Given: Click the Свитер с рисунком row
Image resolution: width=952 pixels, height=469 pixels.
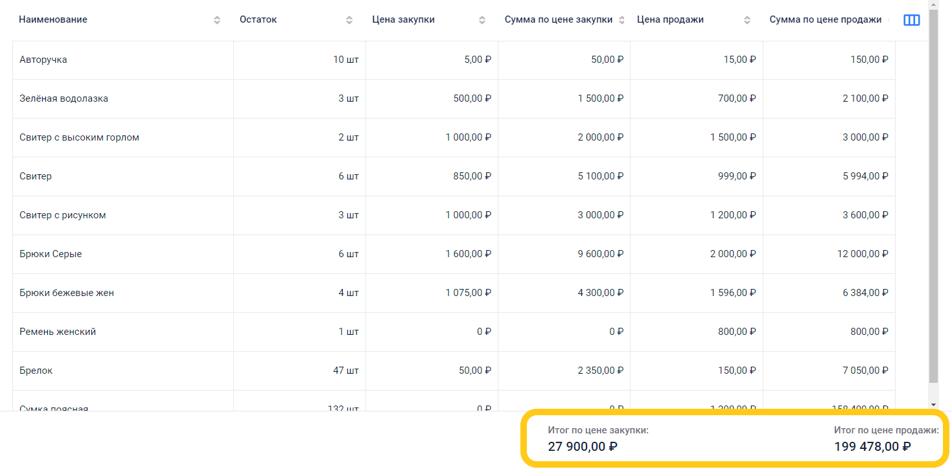Looking at the screenshot, I should tap(454, 215).
